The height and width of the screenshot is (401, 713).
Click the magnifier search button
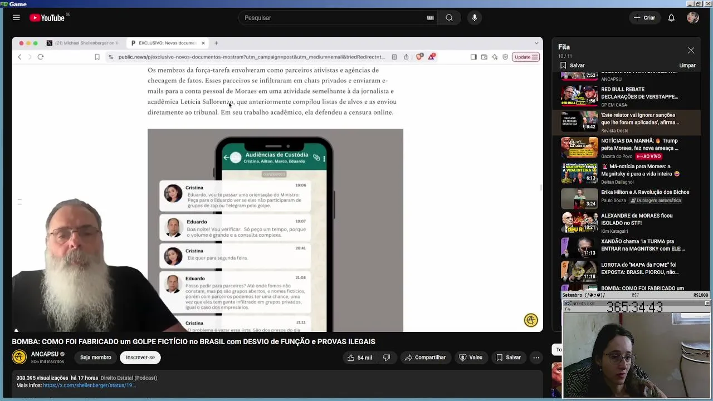[x=449, y=18]
